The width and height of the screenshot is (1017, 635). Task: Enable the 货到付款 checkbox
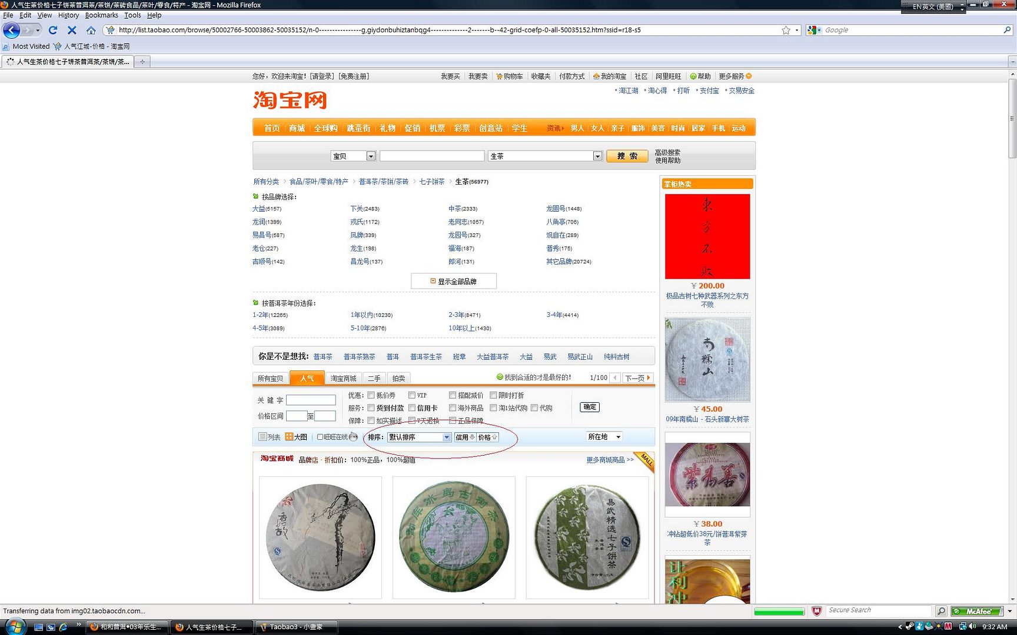(x=371, y=407)
